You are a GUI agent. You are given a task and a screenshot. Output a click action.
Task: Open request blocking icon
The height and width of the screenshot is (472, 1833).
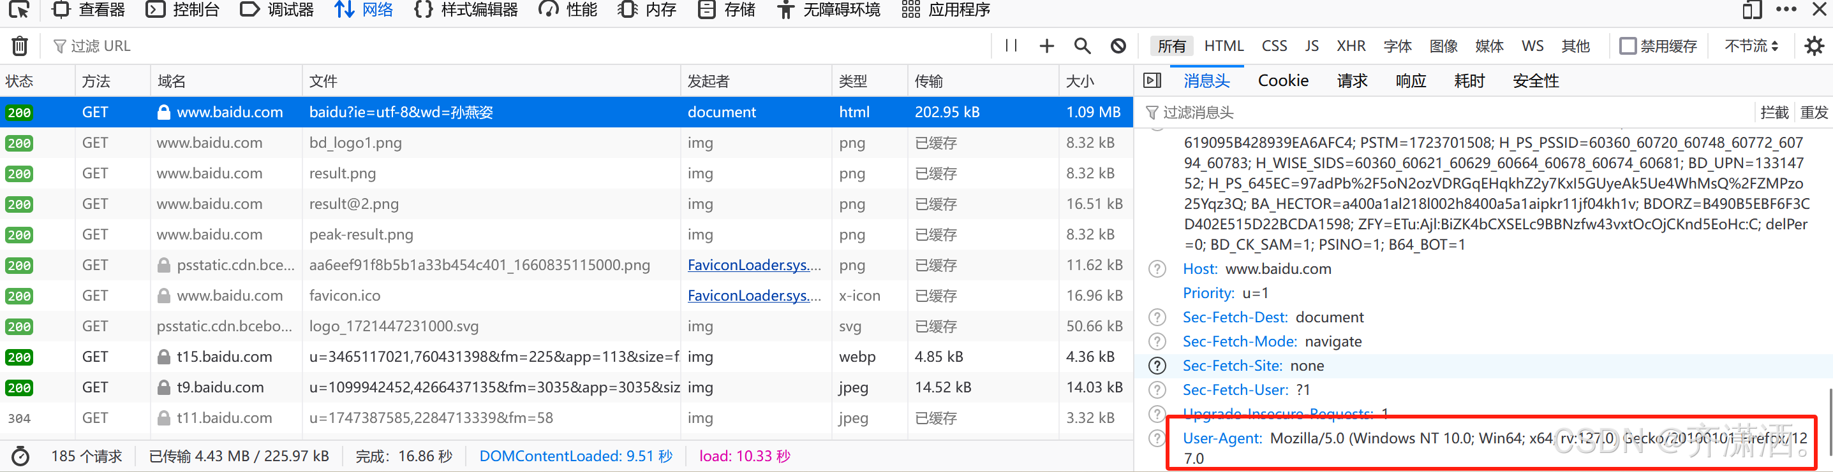pyautogui.click(x=1118, y=46)
